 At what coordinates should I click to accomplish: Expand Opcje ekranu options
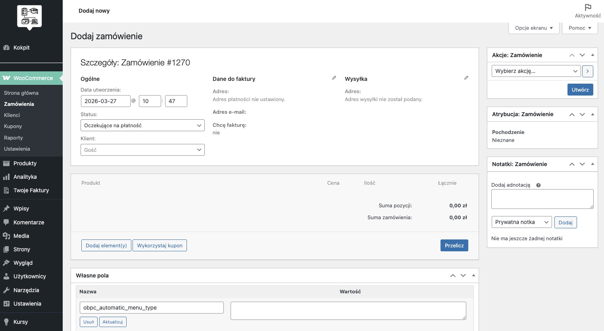(534, 28)
